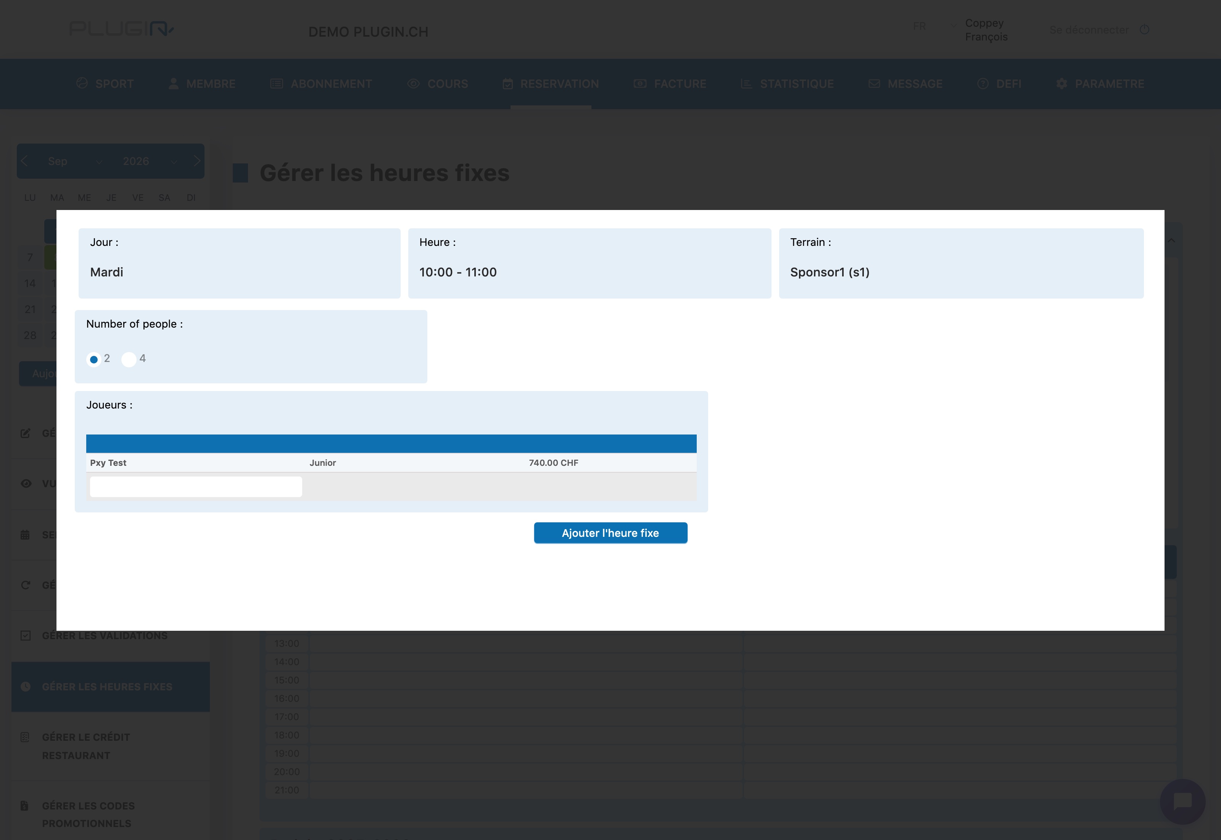Click Ajouter l'heure fixe button
The image size is (1221, 840).
click(x=610, y=533)
